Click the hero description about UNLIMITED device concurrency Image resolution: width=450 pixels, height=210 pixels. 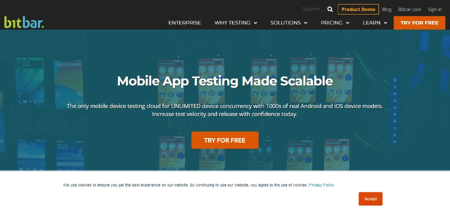224,110
